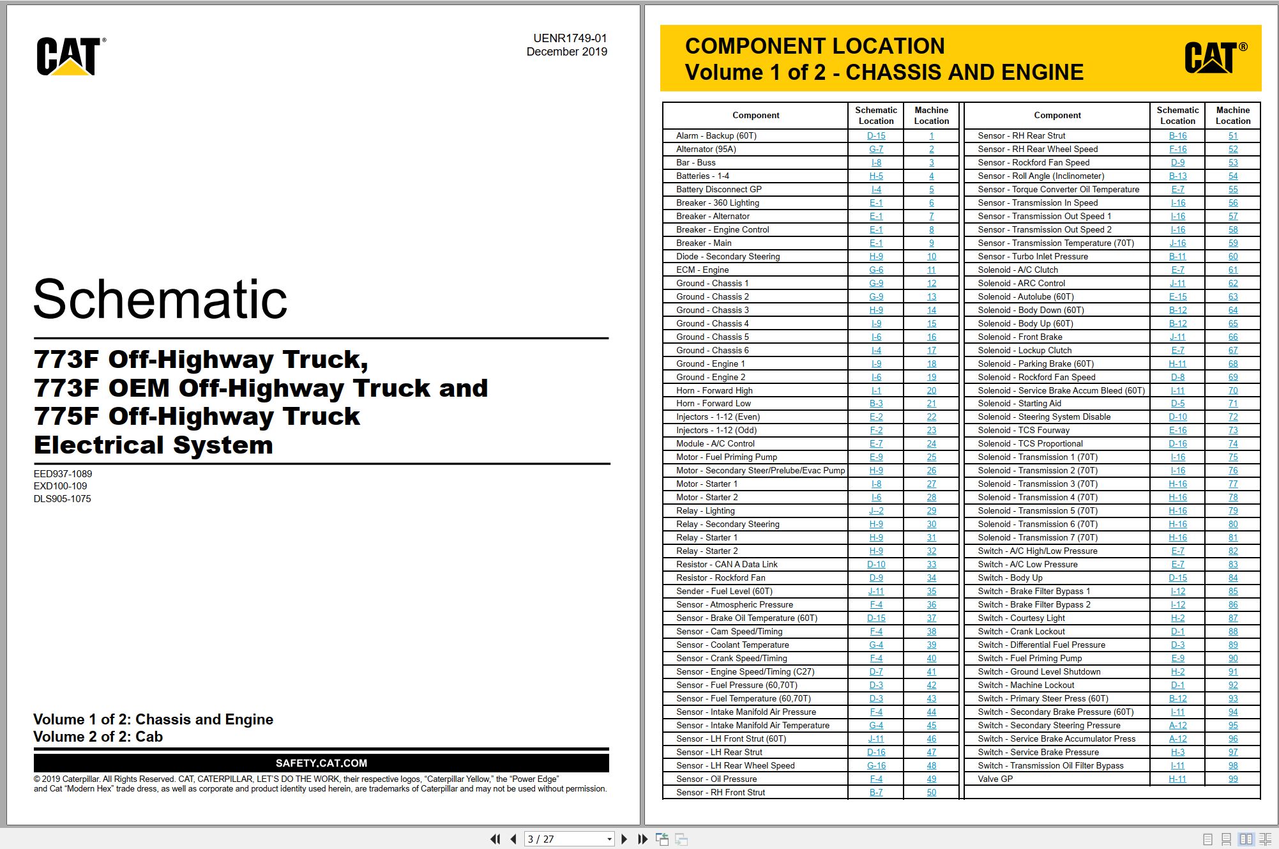Click the SAFETY.CAT.COM banner

click(321, 763)
